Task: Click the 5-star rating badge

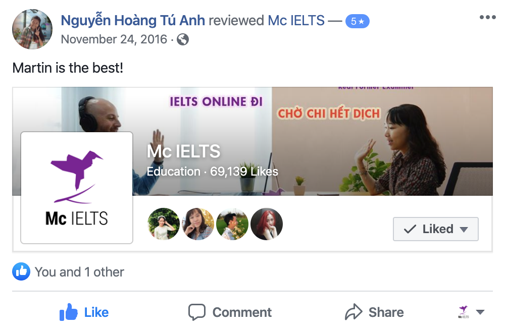Action: (357, 21)
